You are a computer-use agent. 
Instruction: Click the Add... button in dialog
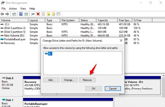point(51,80)
